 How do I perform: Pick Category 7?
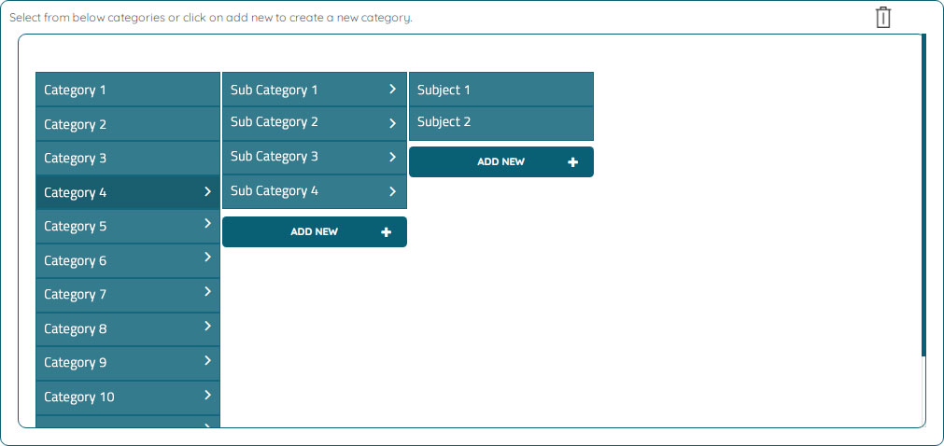(x=128, y=295)
